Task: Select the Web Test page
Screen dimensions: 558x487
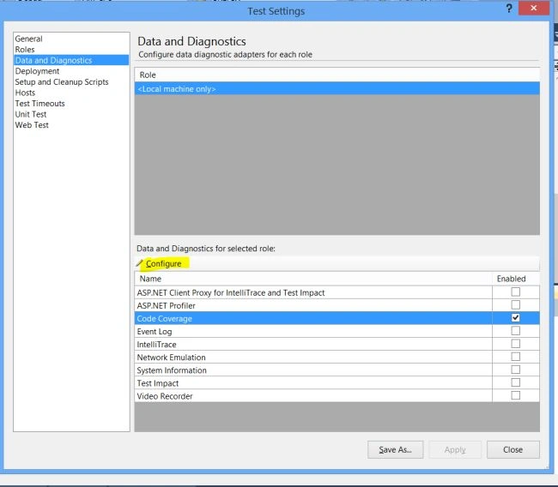Action: [x=32, y=125]
